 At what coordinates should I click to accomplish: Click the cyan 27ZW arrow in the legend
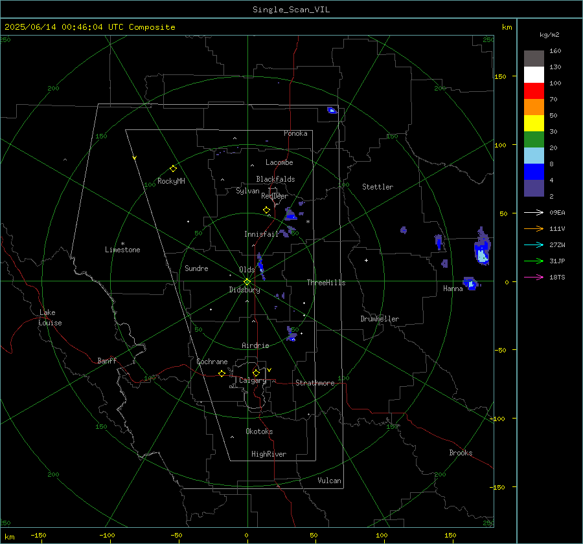(534, 245)
